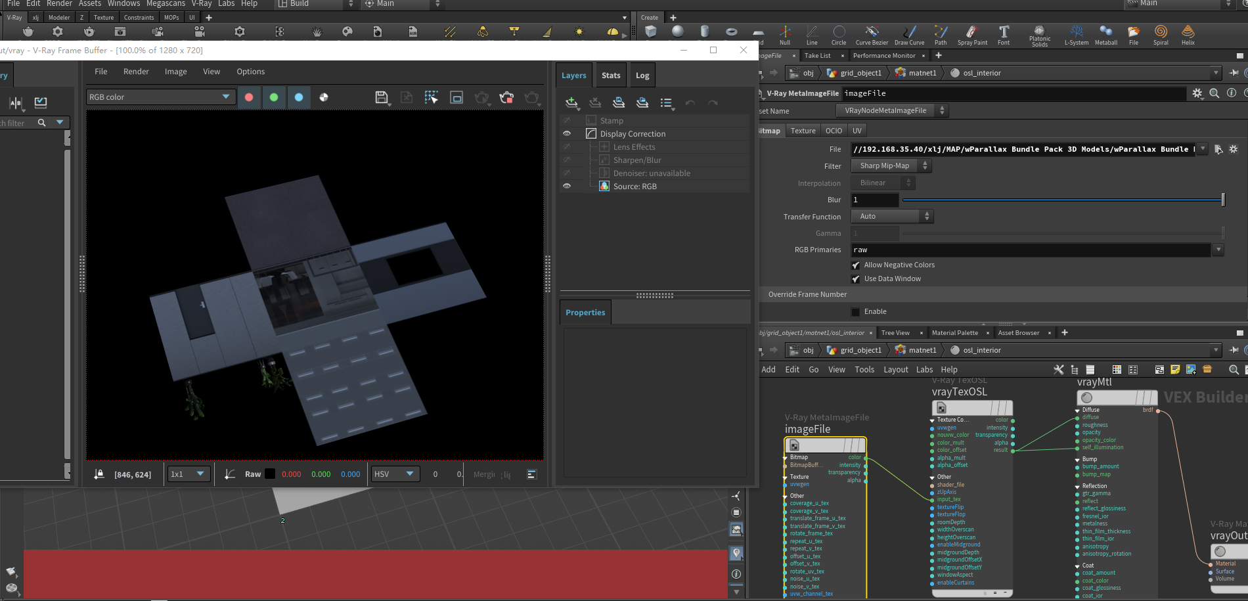The width and height of the screenshot is (1248, 601).
Task: Open file chooser icon beside File path
Action: pyautogui.click(x=1218, y=149)
